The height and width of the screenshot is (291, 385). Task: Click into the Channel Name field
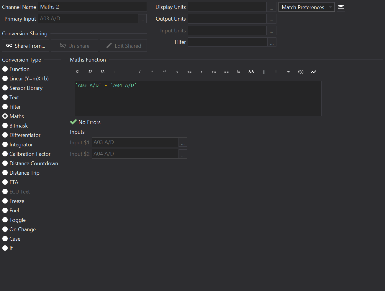(92, 7)
